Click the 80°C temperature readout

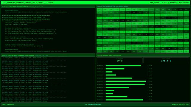(x=119, y=61)
